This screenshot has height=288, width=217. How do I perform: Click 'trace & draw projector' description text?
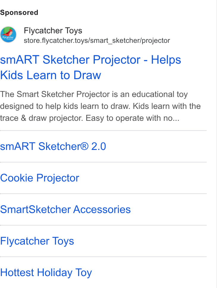(42, 118)
